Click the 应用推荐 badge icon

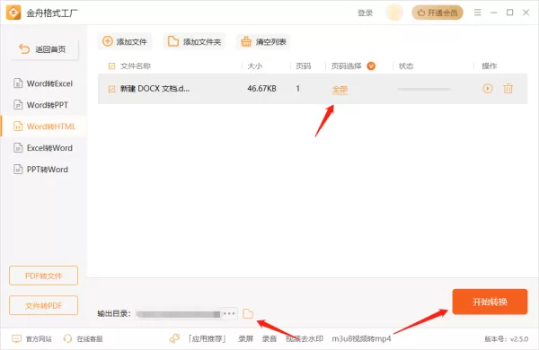coord(175,338)
